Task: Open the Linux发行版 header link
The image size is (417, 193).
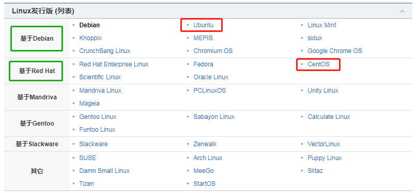Action: pyautogui.click(x=32, y=11)
